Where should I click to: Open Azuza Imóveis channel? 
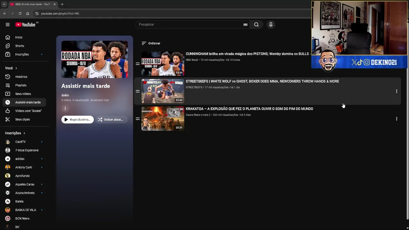click(x=24, y=193)
